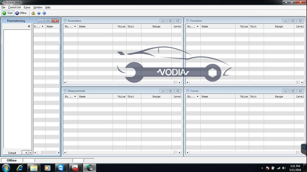Click the DcDesk 2000 taskbar icon

(89, 168)
